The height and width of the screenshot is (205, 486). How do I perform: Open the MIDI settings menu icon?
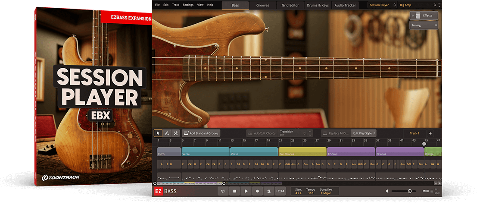(x=431, y=191)
